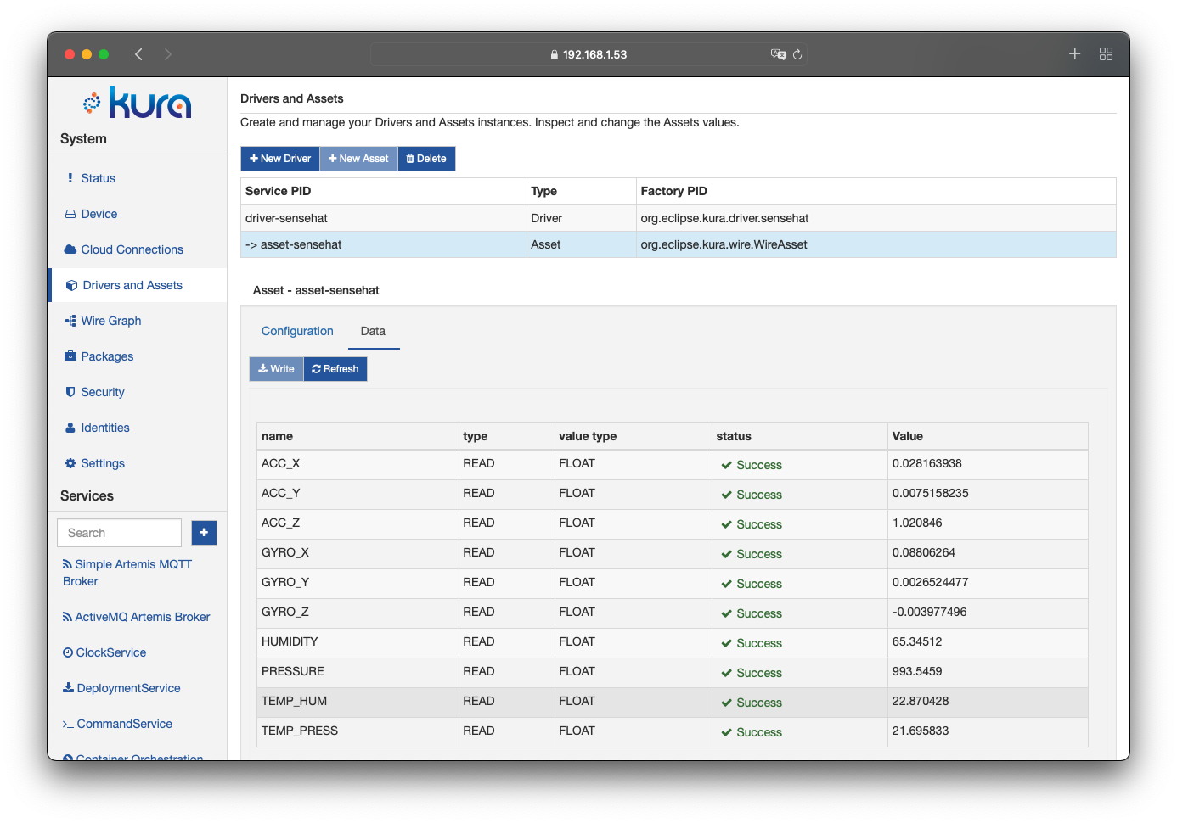The image size is (1177, 823).
Task: Switch to the Configuration tab
Action: [297, 331]
